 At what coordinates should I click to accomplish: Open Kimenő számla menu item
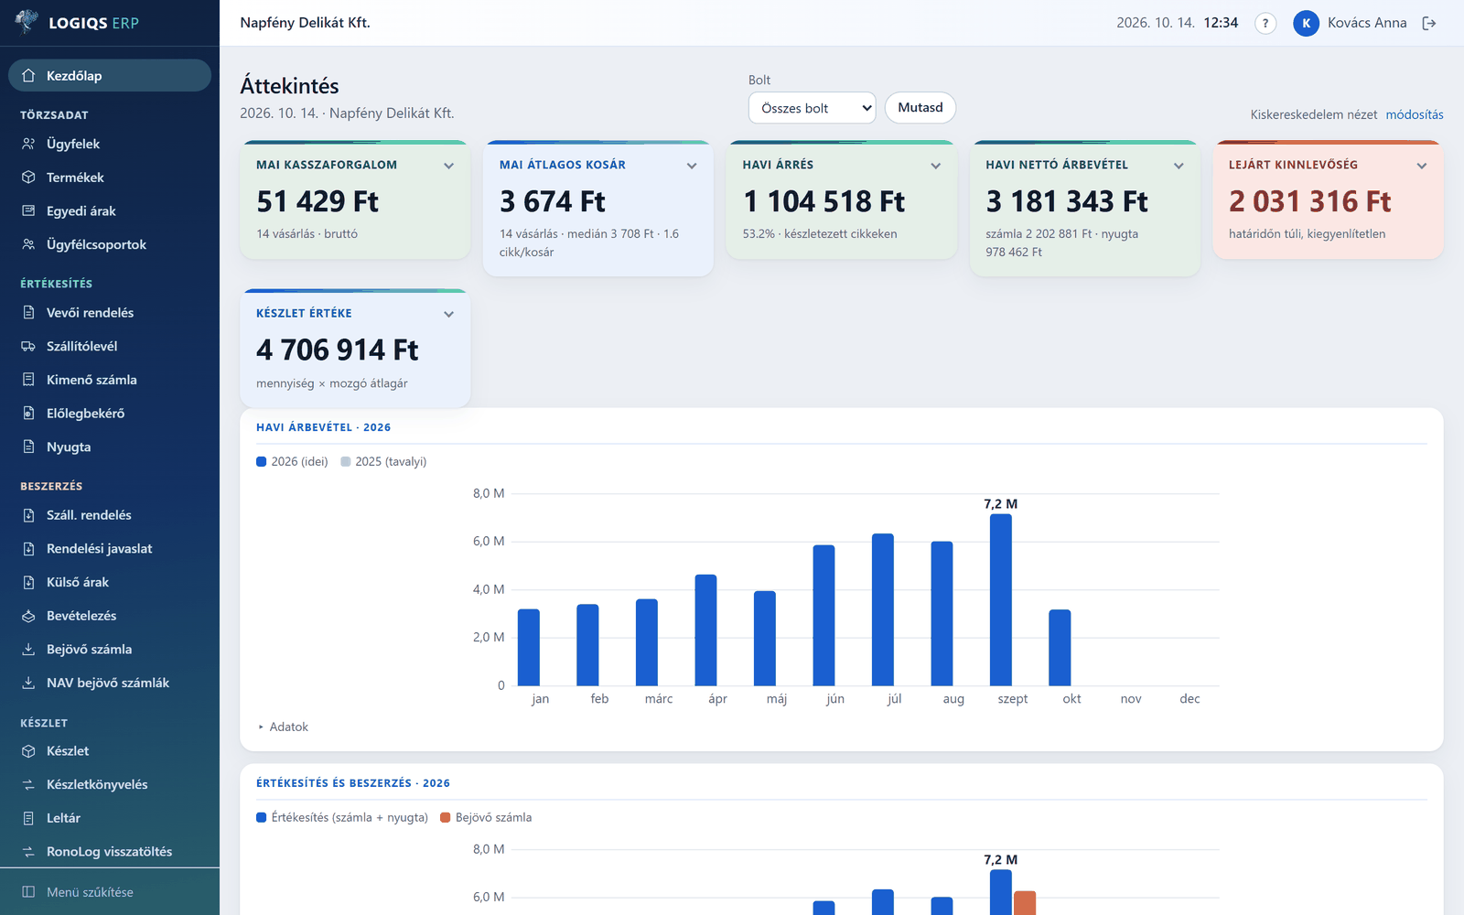tap(110, 380)
